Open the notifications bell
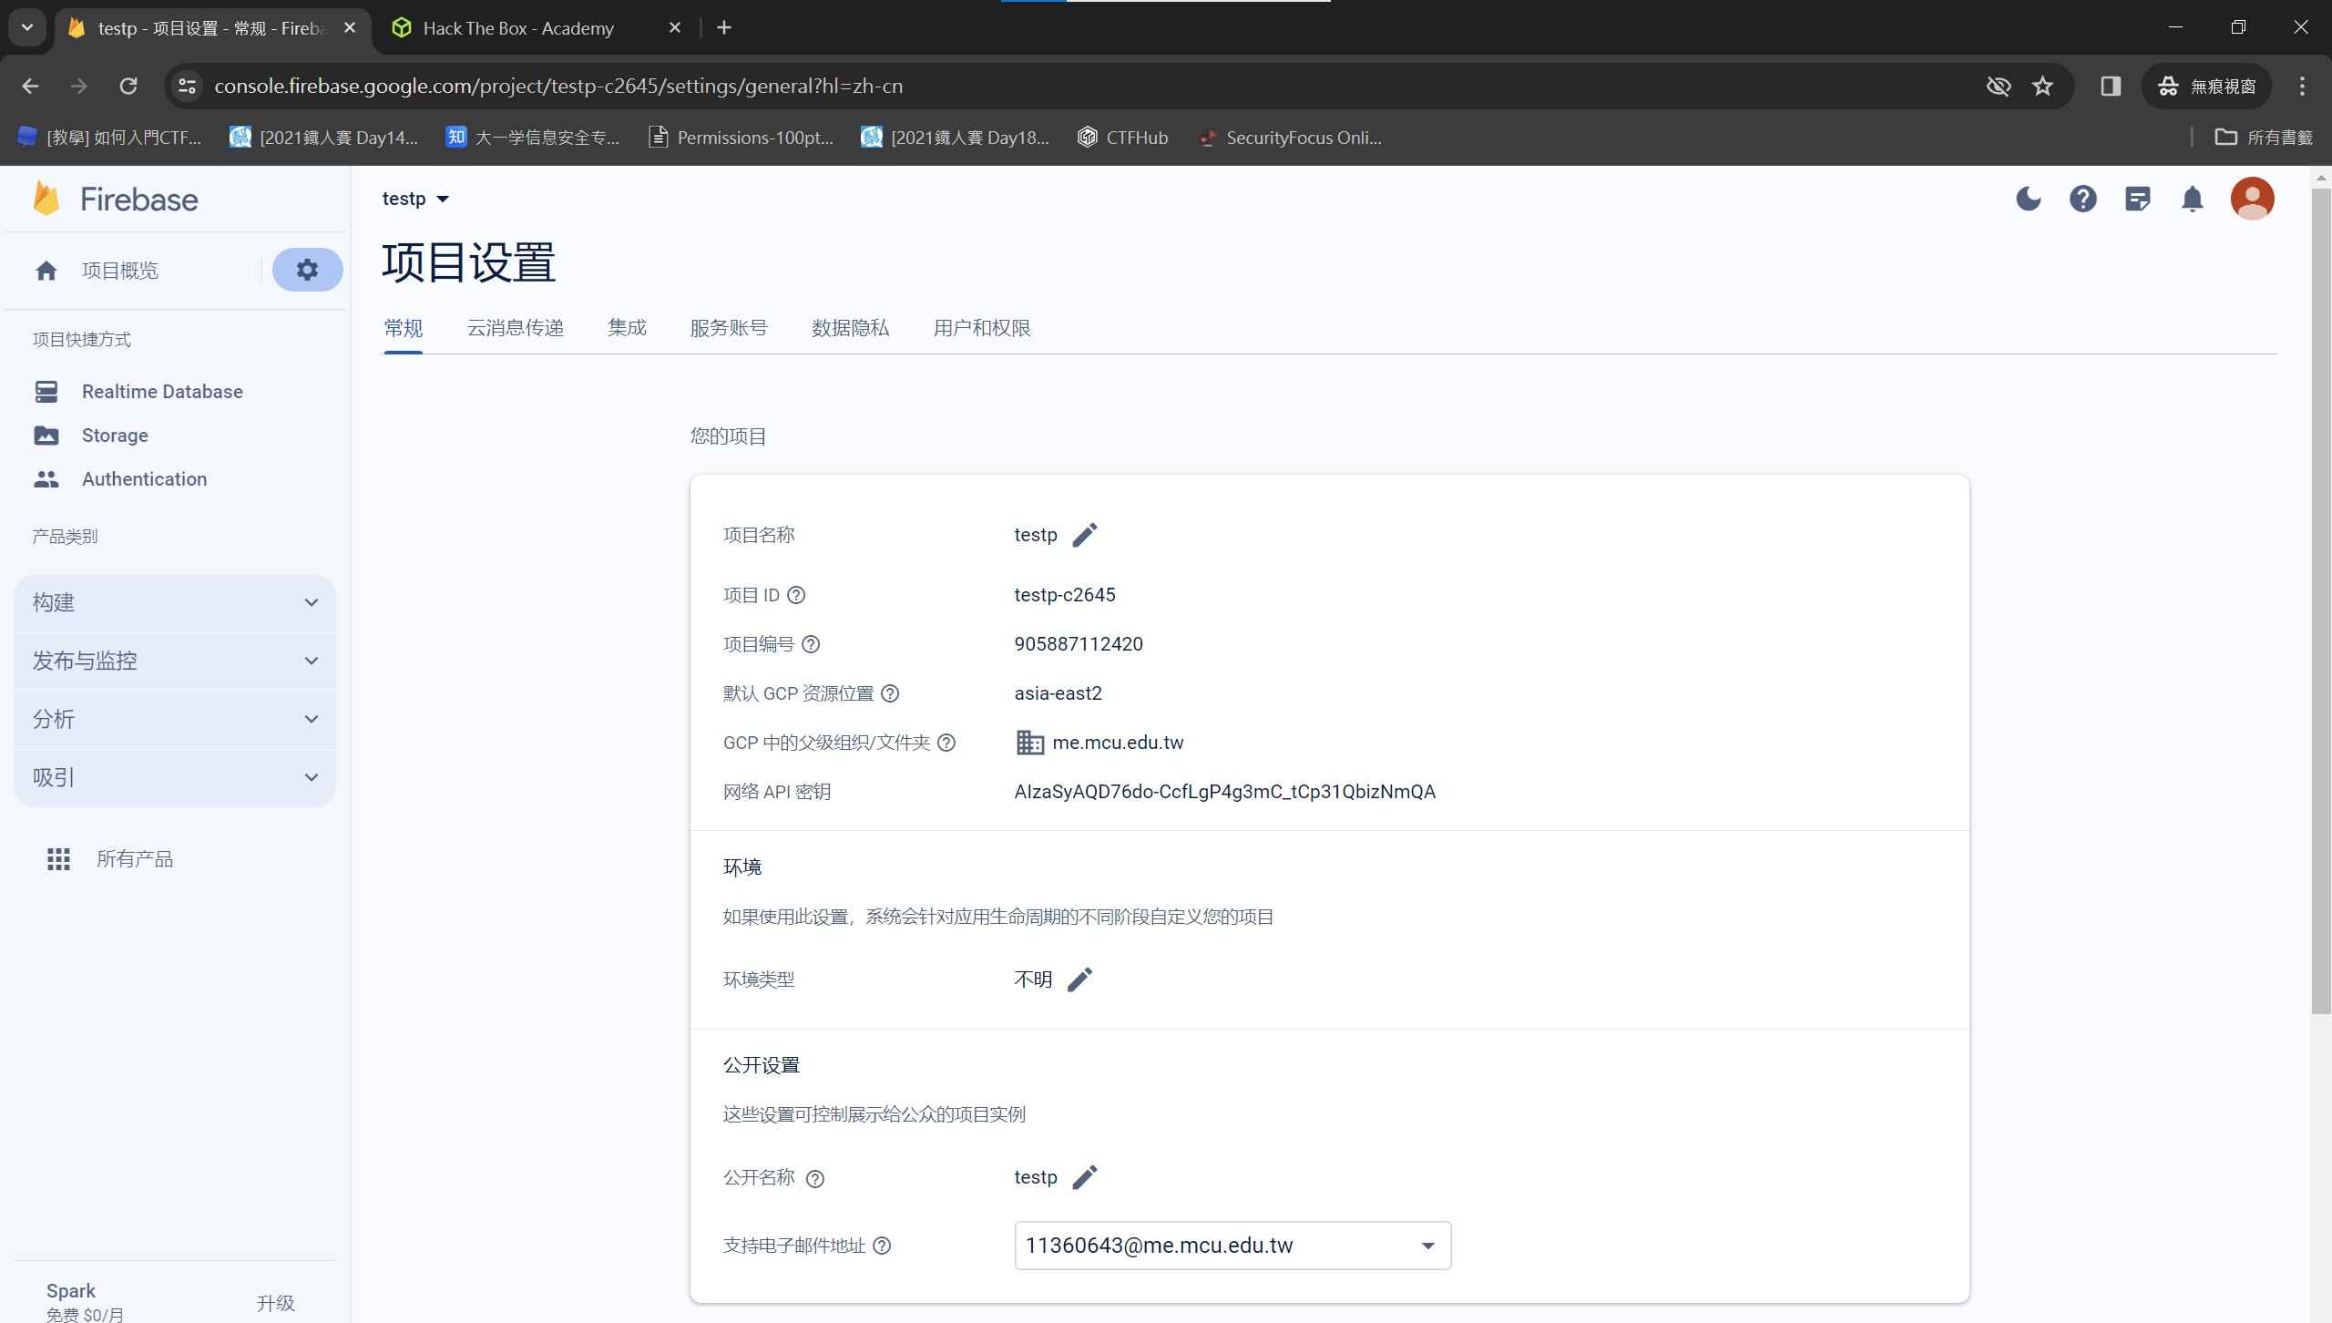Image resolution: width=2332 pixels, height=1323 pixels. pos(2192,199)
